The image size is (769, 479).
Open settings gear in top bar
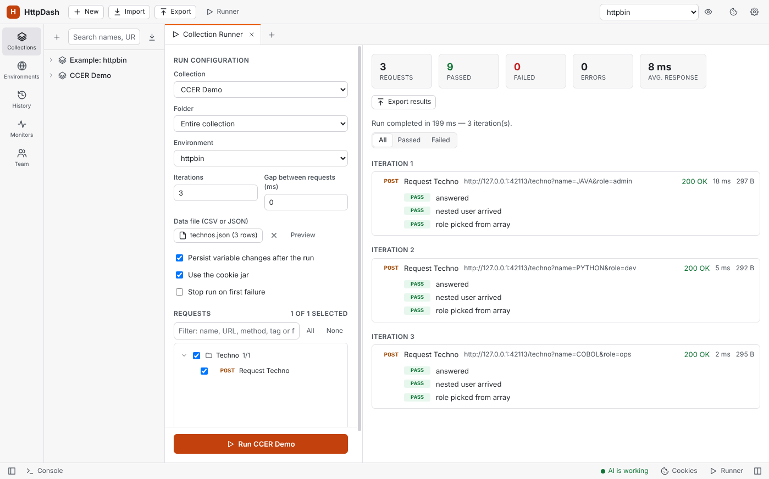[754, 12]
